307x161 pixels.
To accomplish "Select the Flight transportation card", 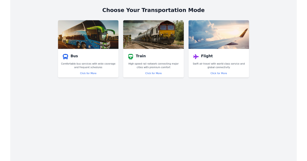I will (x=219, y=49).
